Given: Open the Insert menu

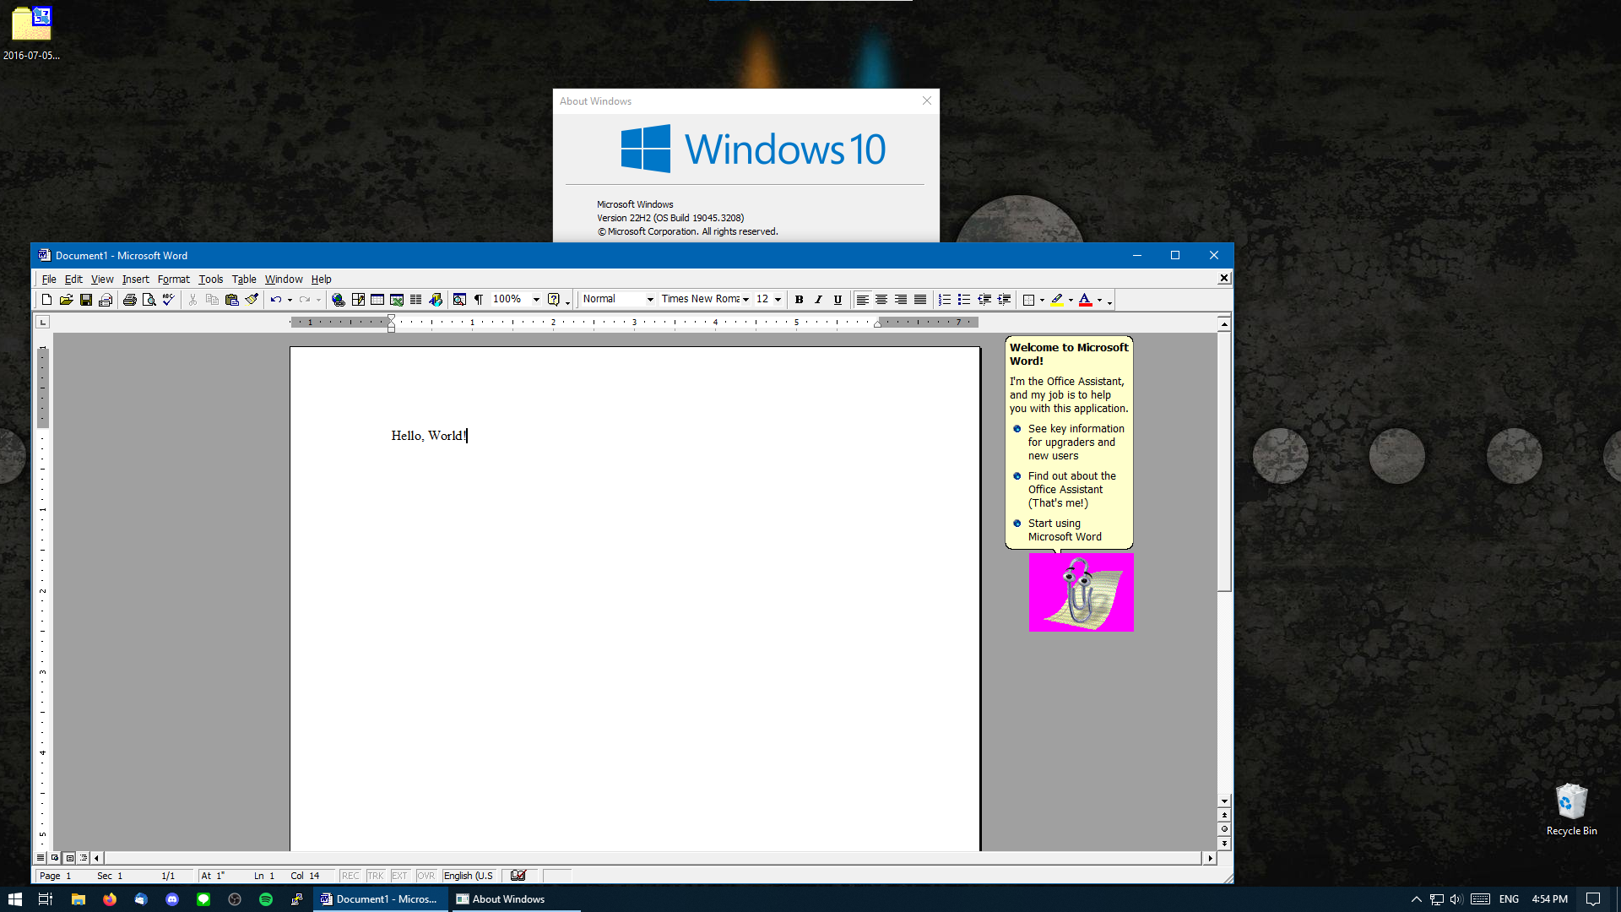Looking at the screenshot, I should [x=135, y=280].
